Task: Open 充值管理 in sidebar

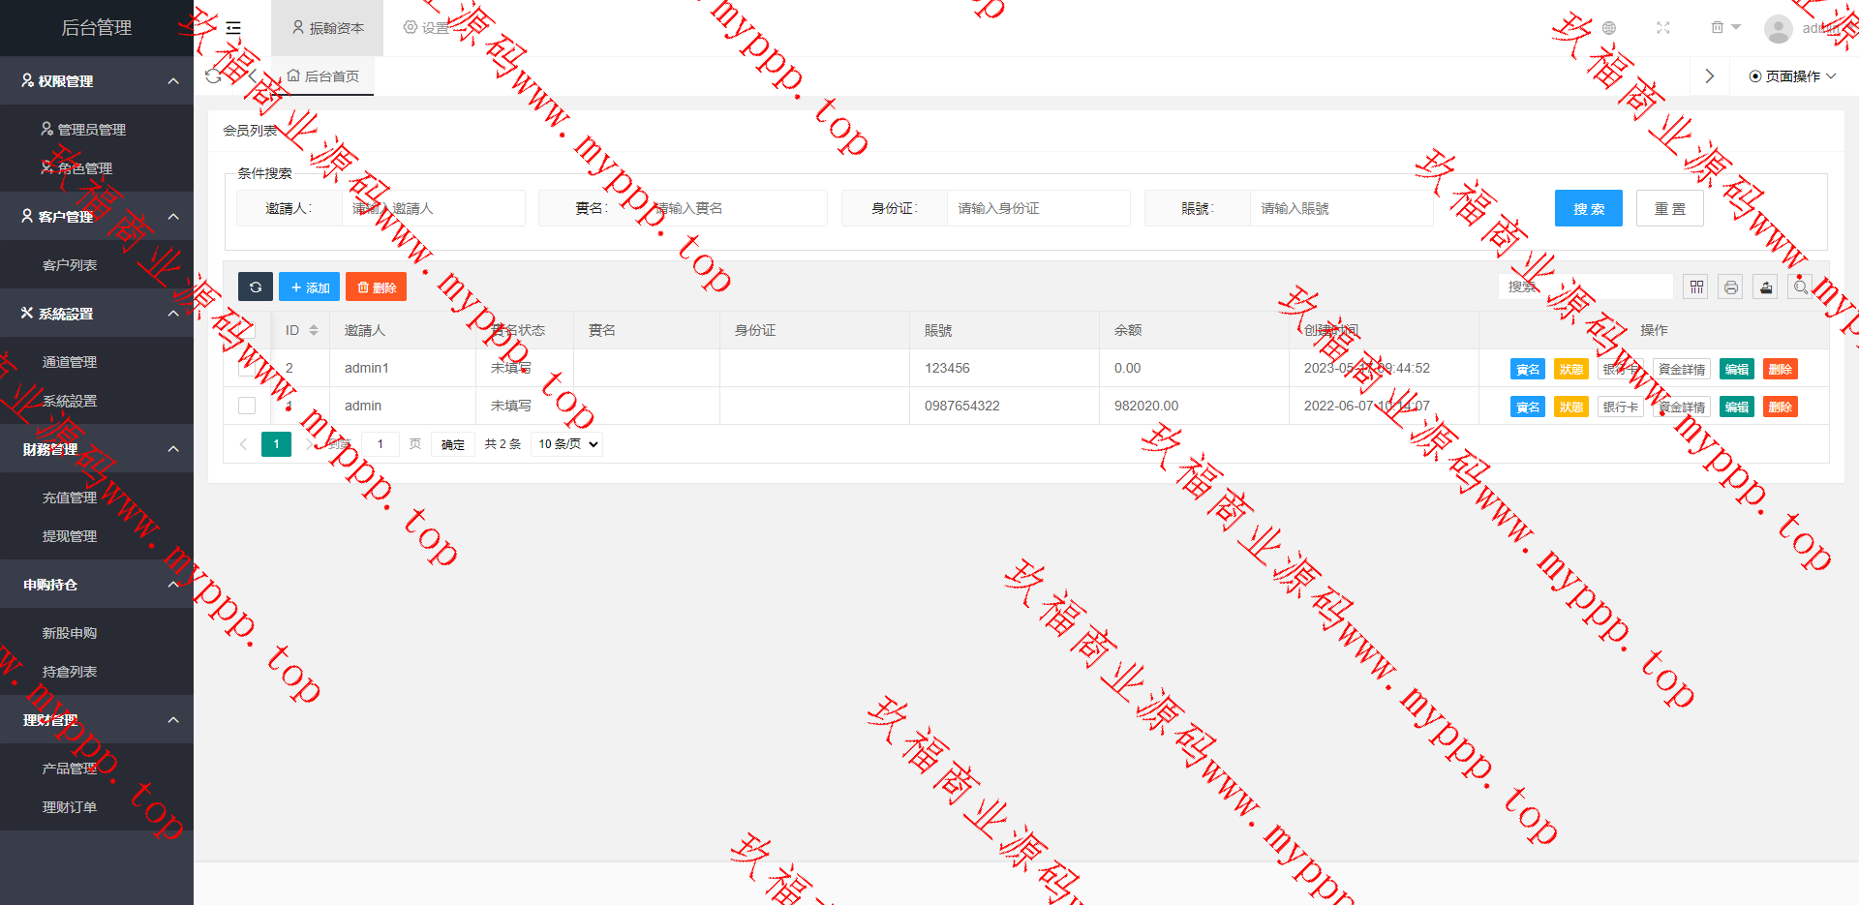Action: click(x=97, y=497)
